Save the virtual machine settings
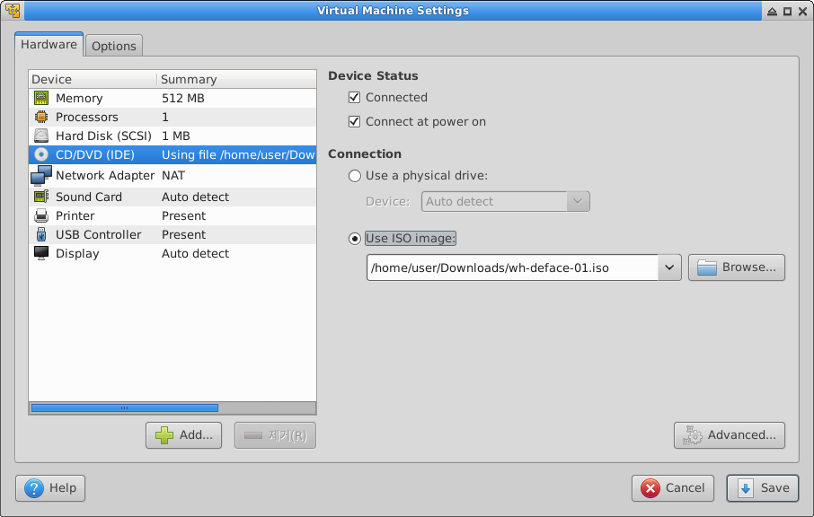 (763, 488)
